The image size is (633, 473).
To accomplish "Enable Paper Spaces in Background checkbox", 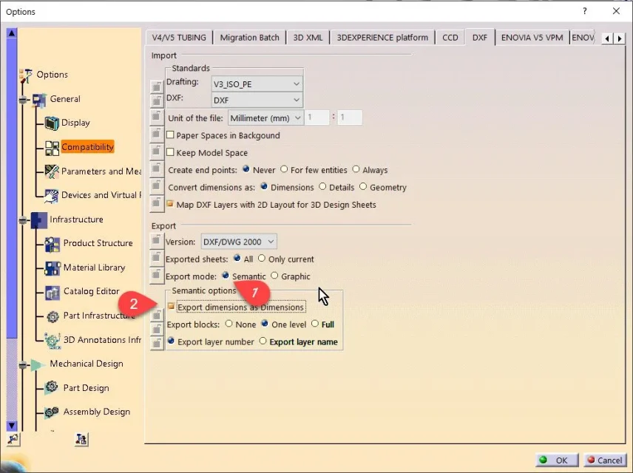I will click(x=170, y=135).
